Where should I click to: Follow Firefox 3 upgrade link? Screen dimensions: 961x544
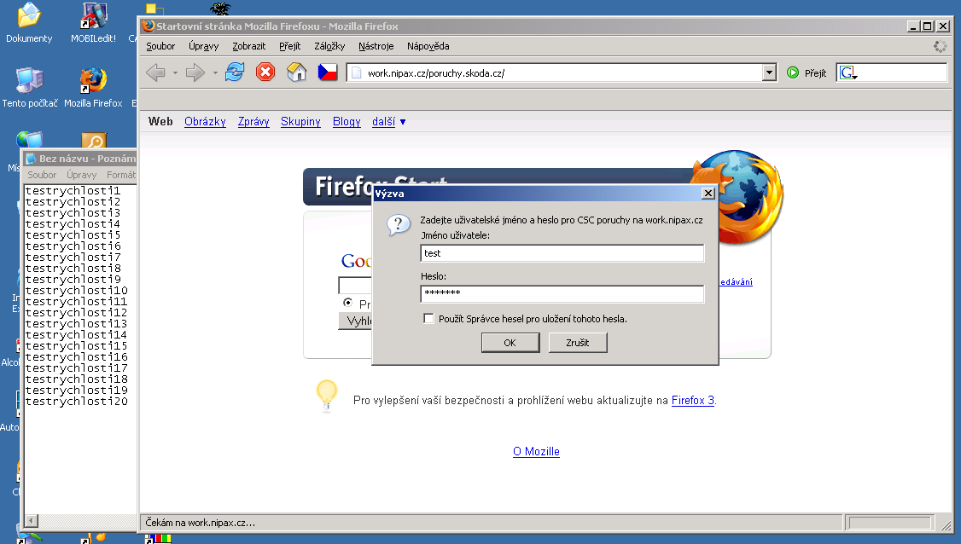[x=692, y=400]
